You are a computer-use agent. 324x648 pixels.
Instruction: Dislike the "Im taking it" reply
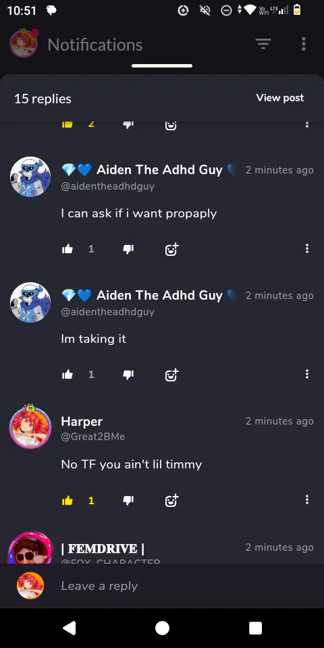click(128, 375)
